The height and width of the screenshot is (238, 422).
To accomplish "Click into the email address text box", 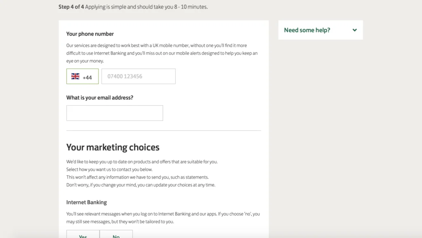I will click(115, 113).
